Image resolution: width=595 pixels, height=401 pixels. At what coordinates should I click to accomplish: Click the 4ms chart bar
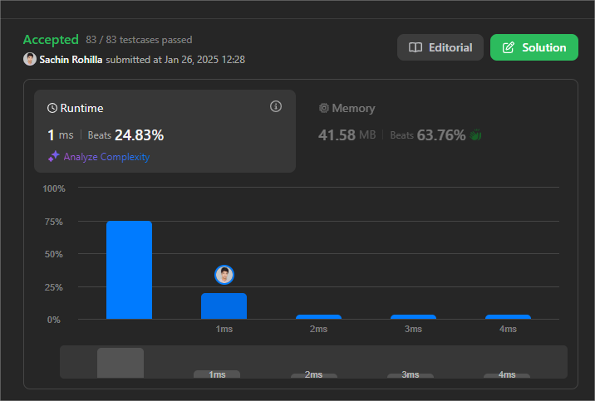pyautogui.click(x=508, y=317)
